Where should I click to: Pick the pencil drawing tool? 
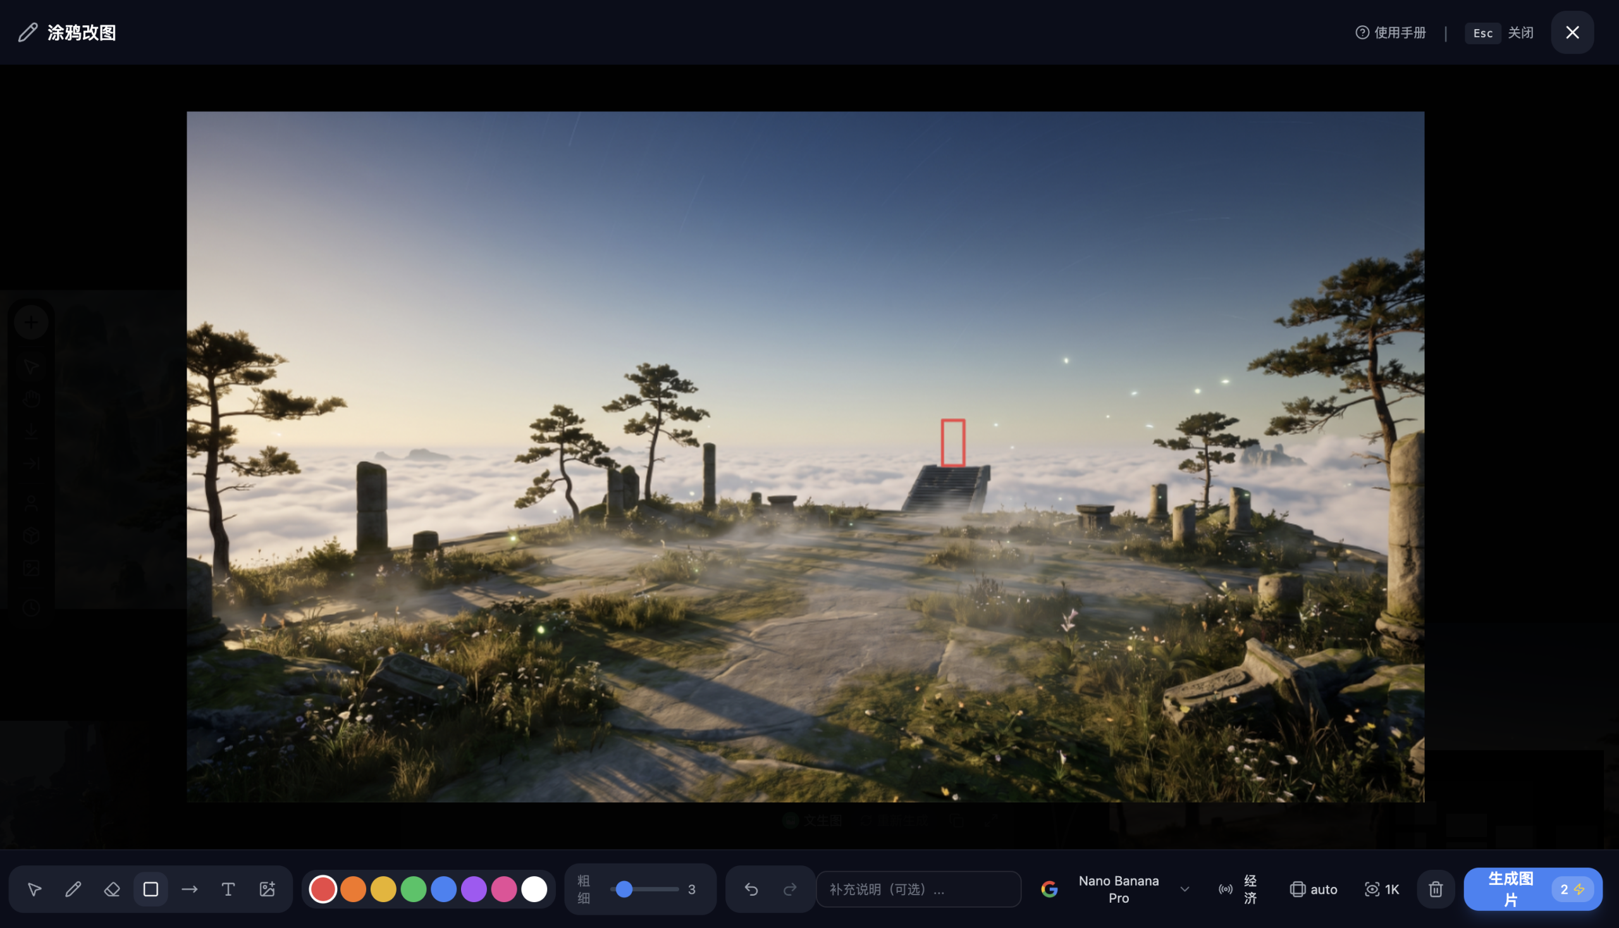point(73,889)
